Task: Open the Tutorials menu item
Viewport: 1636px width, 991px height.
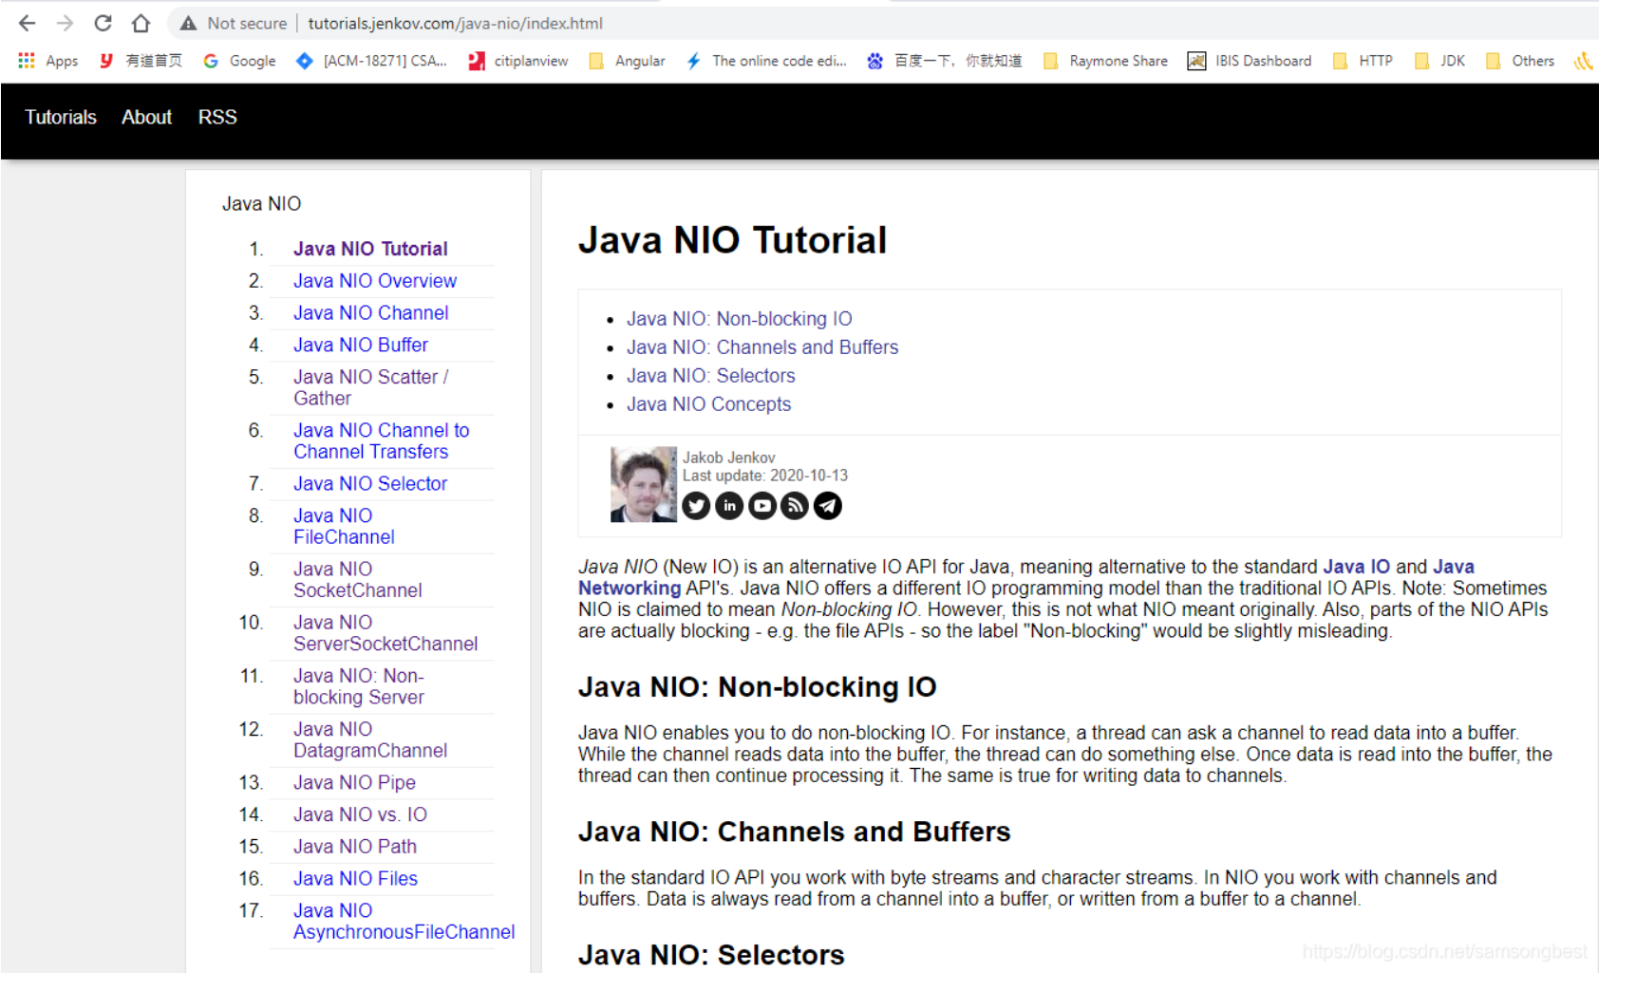Action: pos(61,117)
